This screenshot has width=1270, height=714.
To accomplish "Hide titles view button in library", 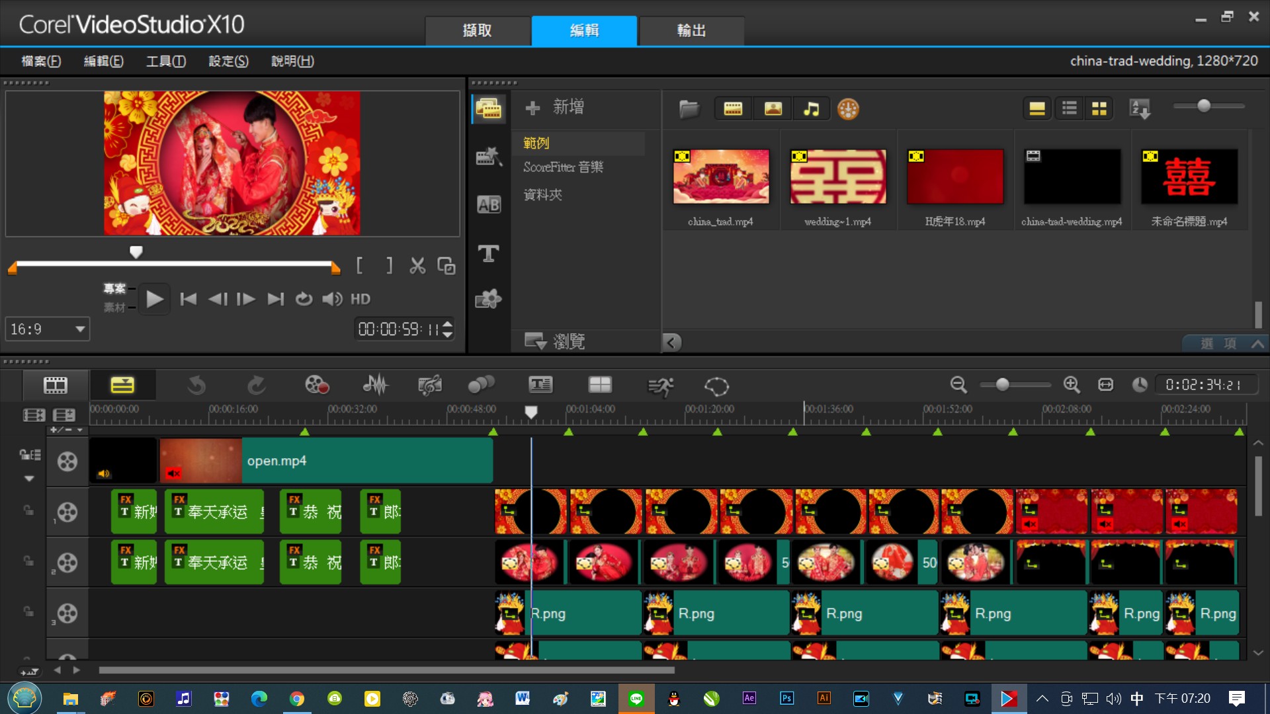I will pyautogui.click(x=1037, y=108).
